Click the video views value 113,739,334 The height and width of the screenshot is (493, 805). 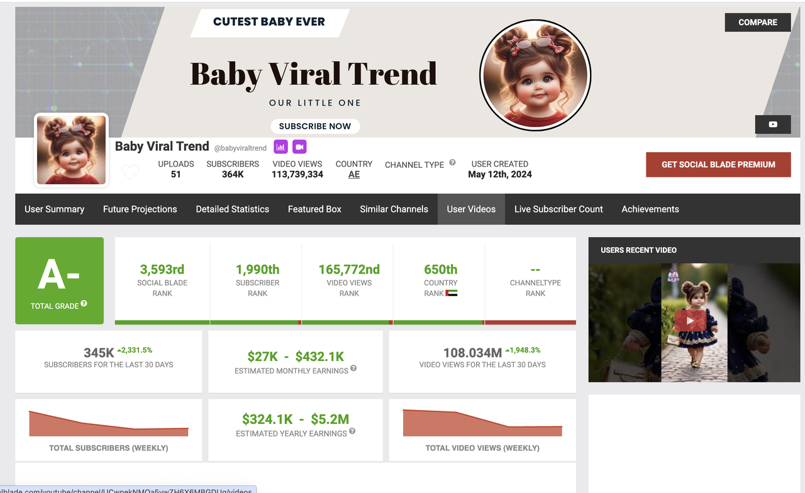[297, 175]
